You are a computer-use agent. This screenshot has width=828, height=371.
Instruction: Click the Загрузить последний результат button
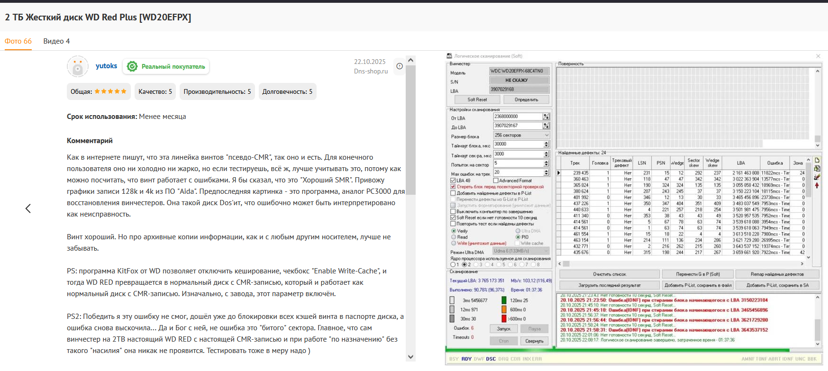pos(610,285)
